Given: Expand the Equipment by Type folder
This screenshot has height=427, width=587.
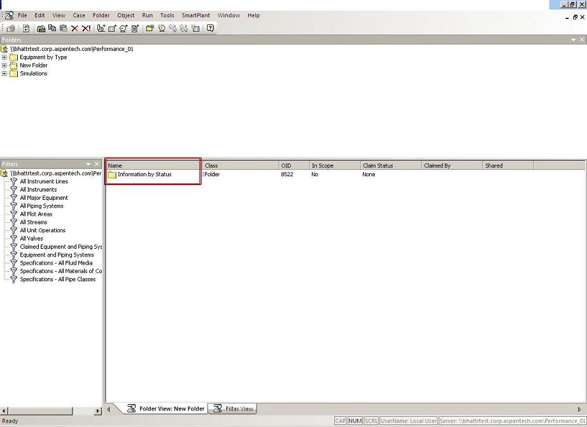Looking at the screenshot, I should tap(4, 57).
